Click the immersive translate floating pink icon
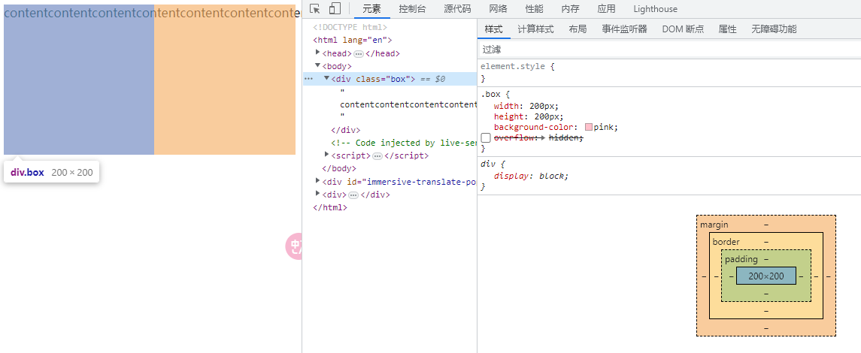 294,247
